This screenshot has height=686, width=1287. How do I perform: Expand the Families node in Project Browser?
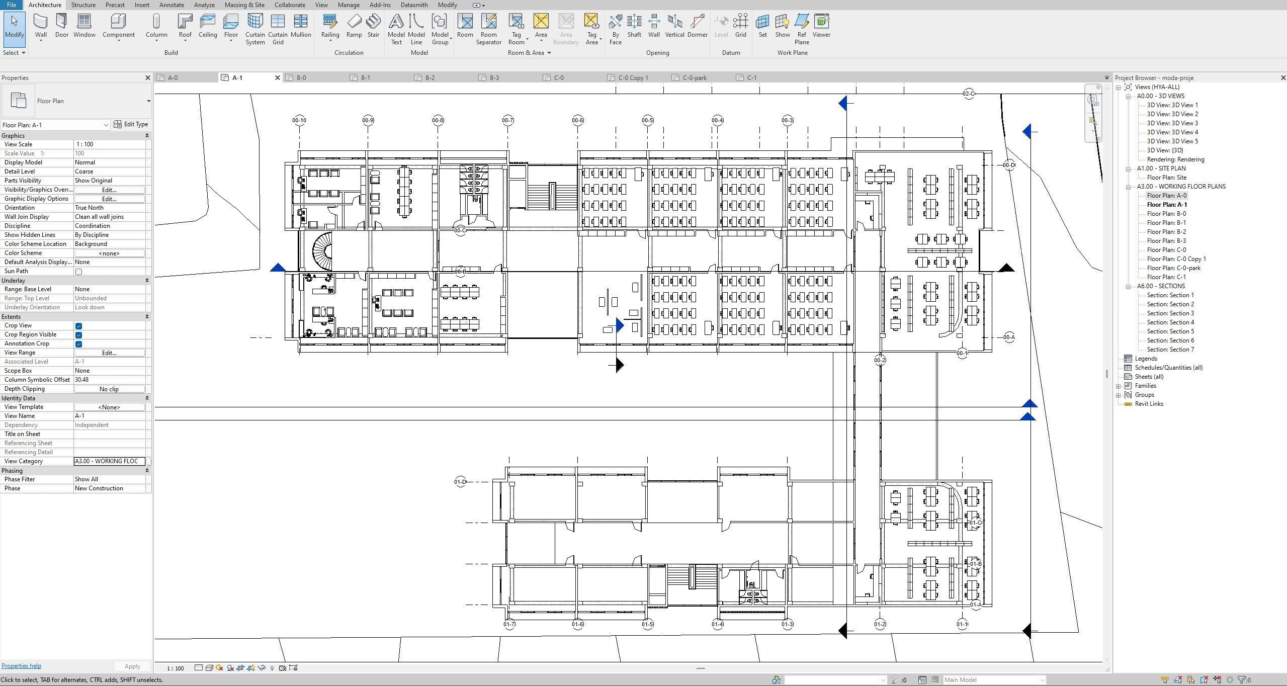point(1119,386)
